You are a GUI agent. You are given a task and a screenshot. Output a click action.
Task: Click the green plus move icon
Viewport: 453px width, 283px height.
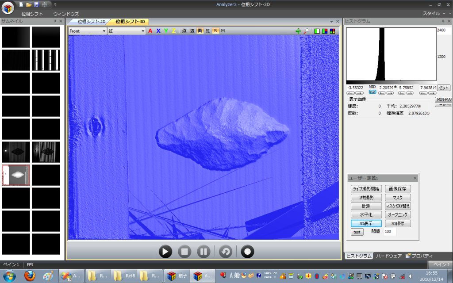pos(299,31)
